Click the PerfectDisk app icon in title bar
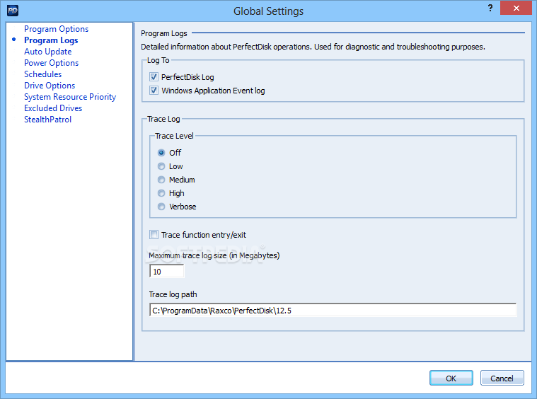The image size is (537, 399). pos(13,11)
